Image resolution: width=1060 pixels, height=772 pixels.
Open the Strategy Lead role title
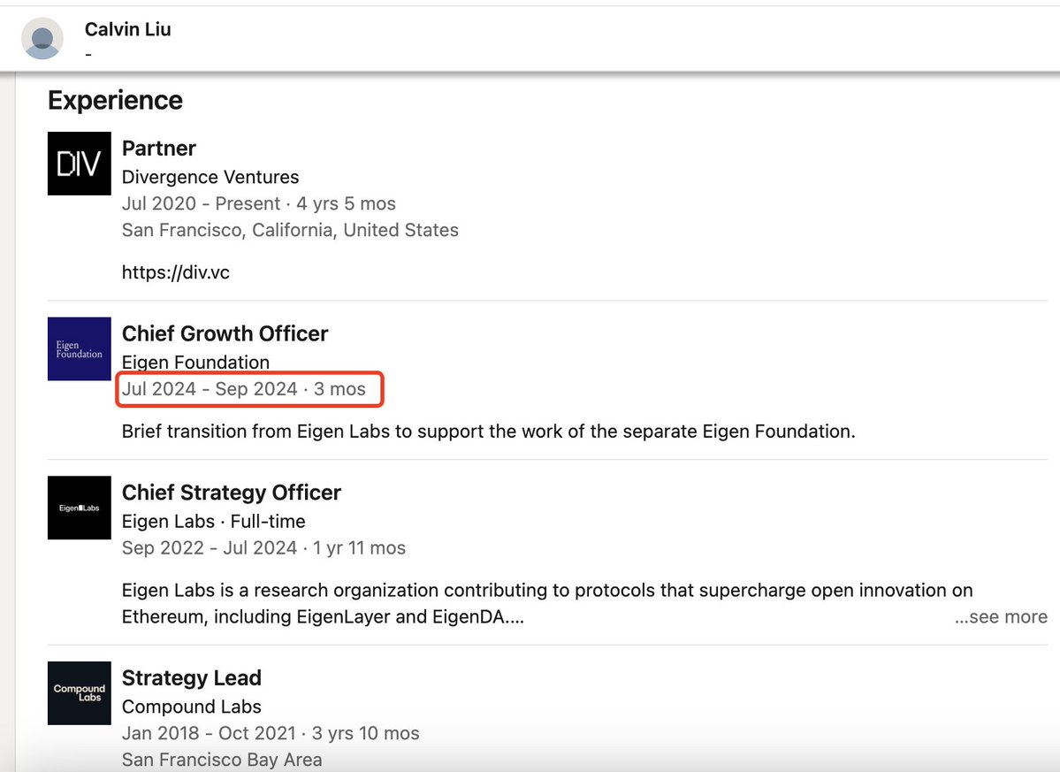point(192,678)
